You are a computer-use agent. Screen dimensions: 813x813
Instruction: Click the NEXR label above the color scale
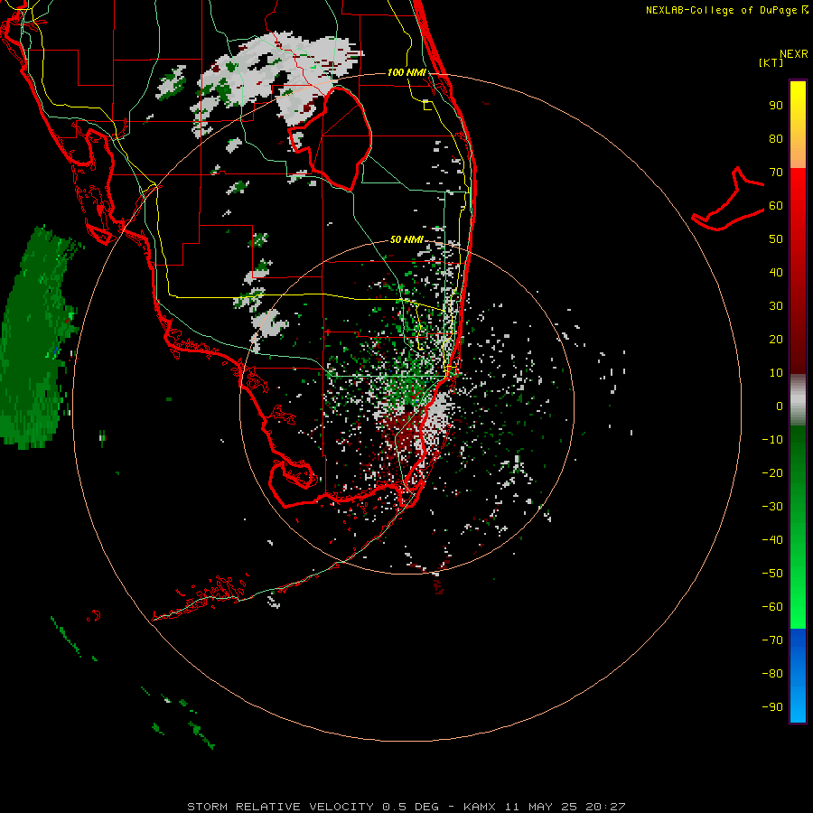pos(794,54)
